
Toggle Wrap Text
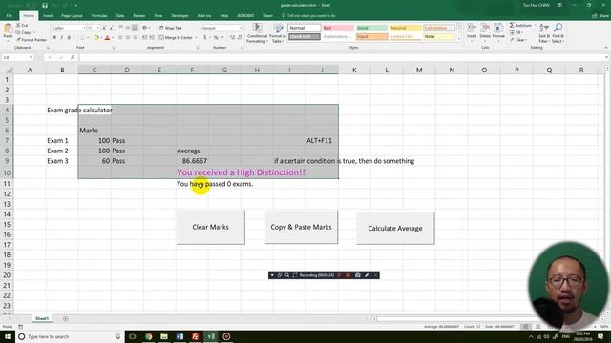coord(171,28)
